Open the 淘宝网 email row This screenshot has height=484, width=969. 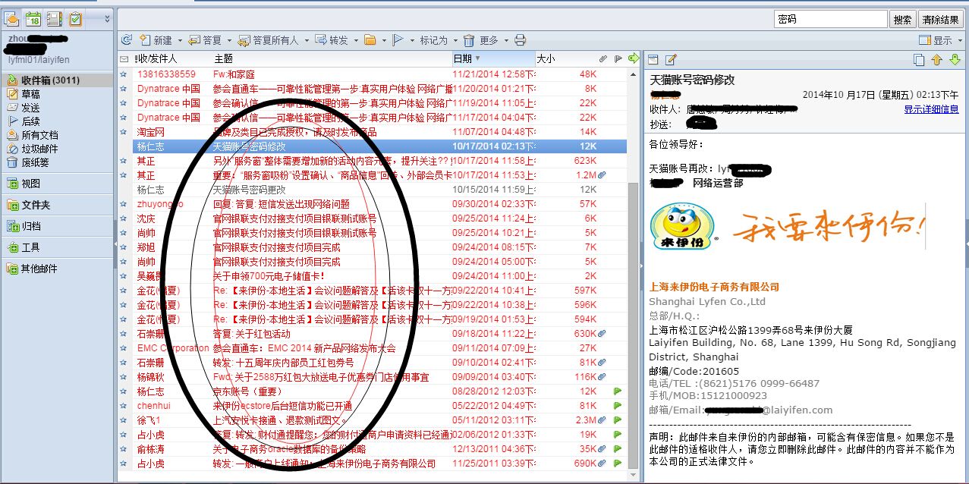[x=373, y=132]
